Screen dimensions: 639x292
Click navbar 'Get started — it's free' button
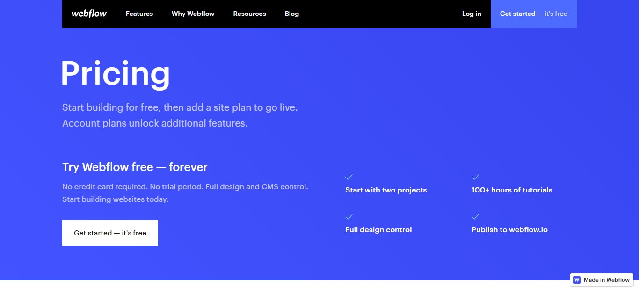tap(534, 14)
